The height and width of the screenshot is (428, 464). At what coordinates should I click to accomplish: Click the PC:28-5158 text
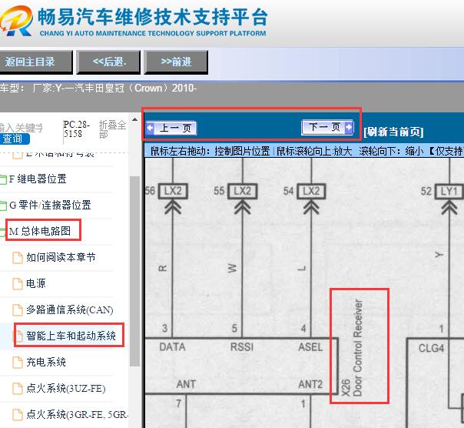pyautogui.click(x=76, y=129)
